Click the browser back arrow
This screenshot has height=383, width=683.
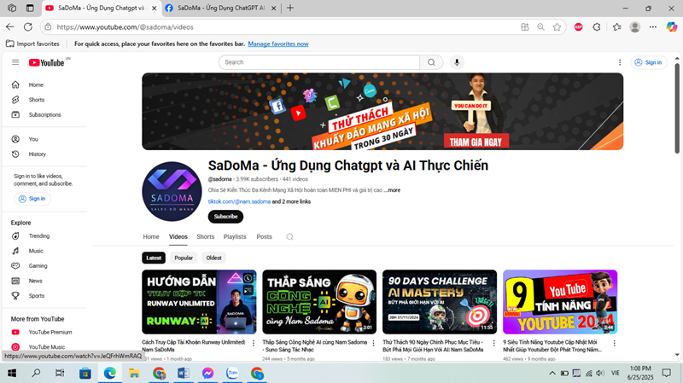tap(10, 27)
